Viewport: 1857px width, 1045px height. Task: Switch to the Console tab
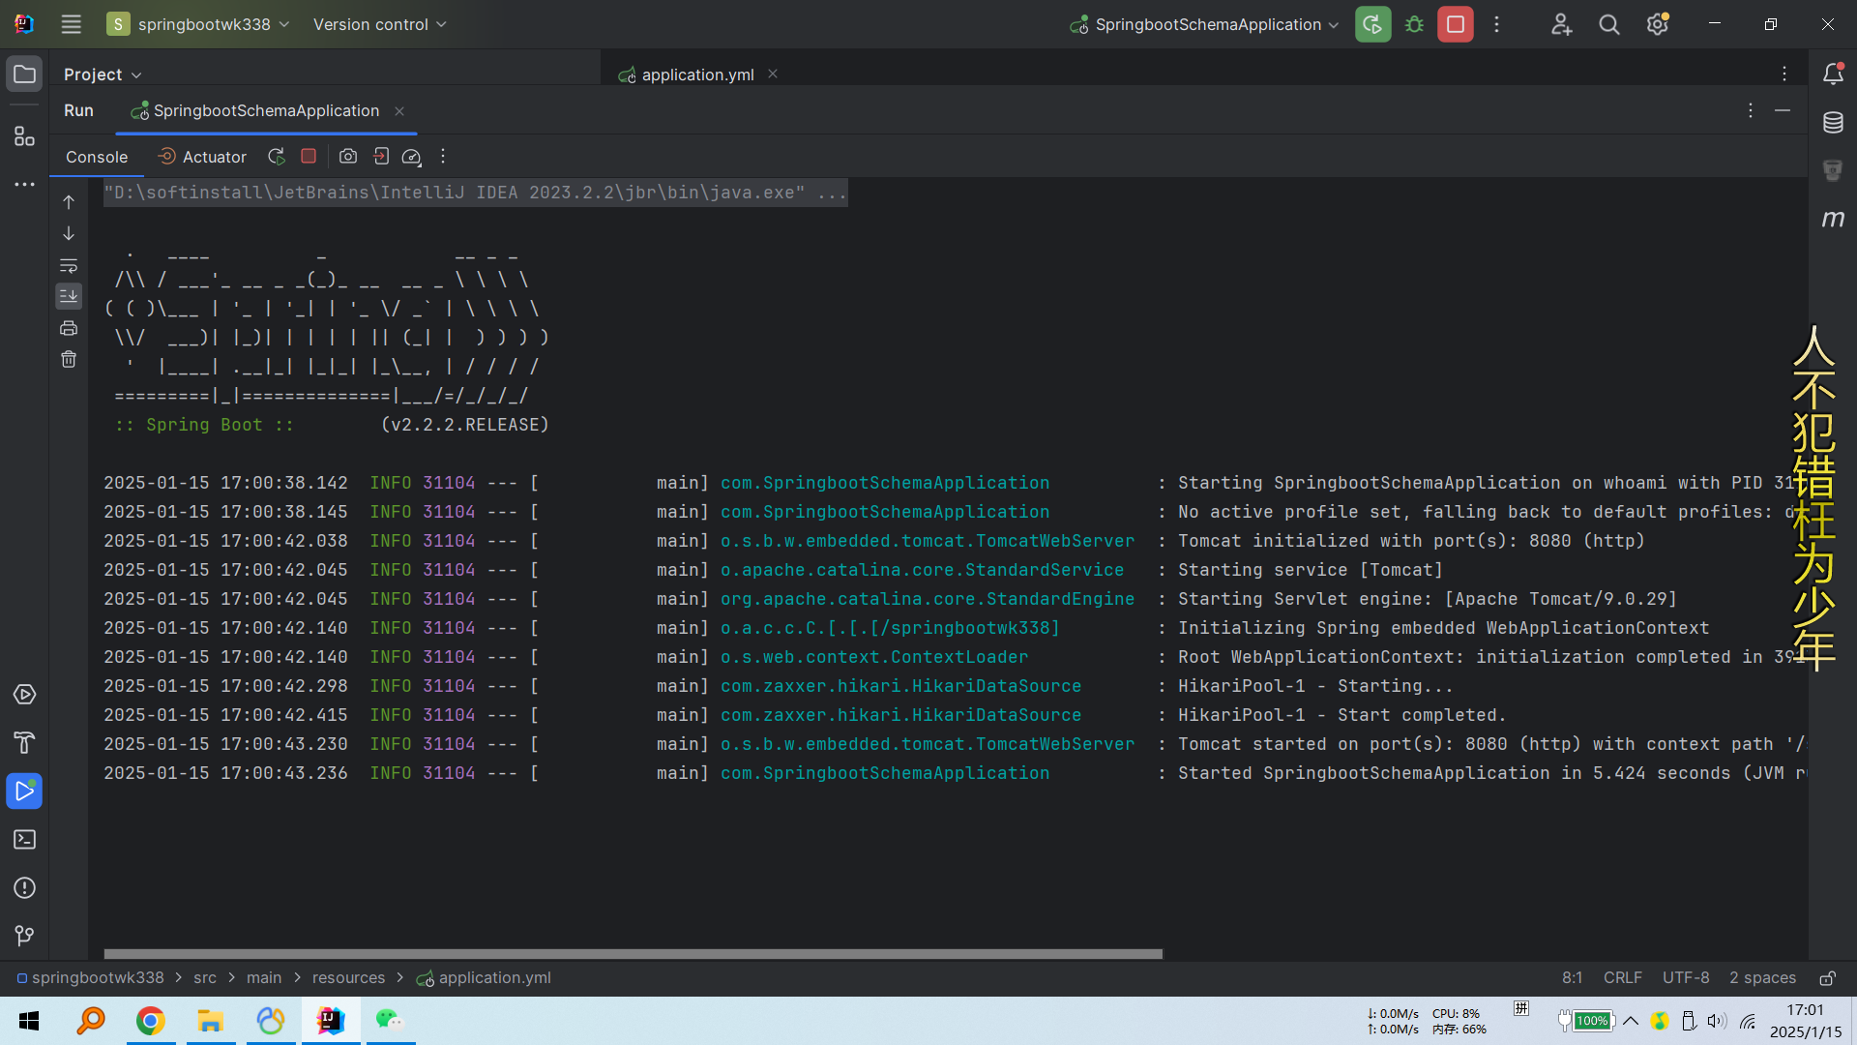97,157
